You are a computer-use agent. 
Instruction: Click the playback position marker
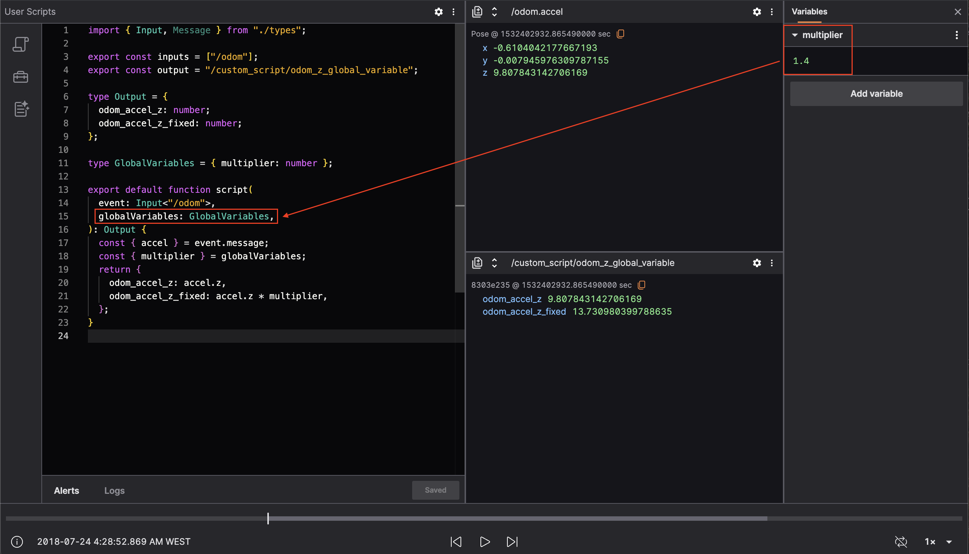[x=268, y=519]
